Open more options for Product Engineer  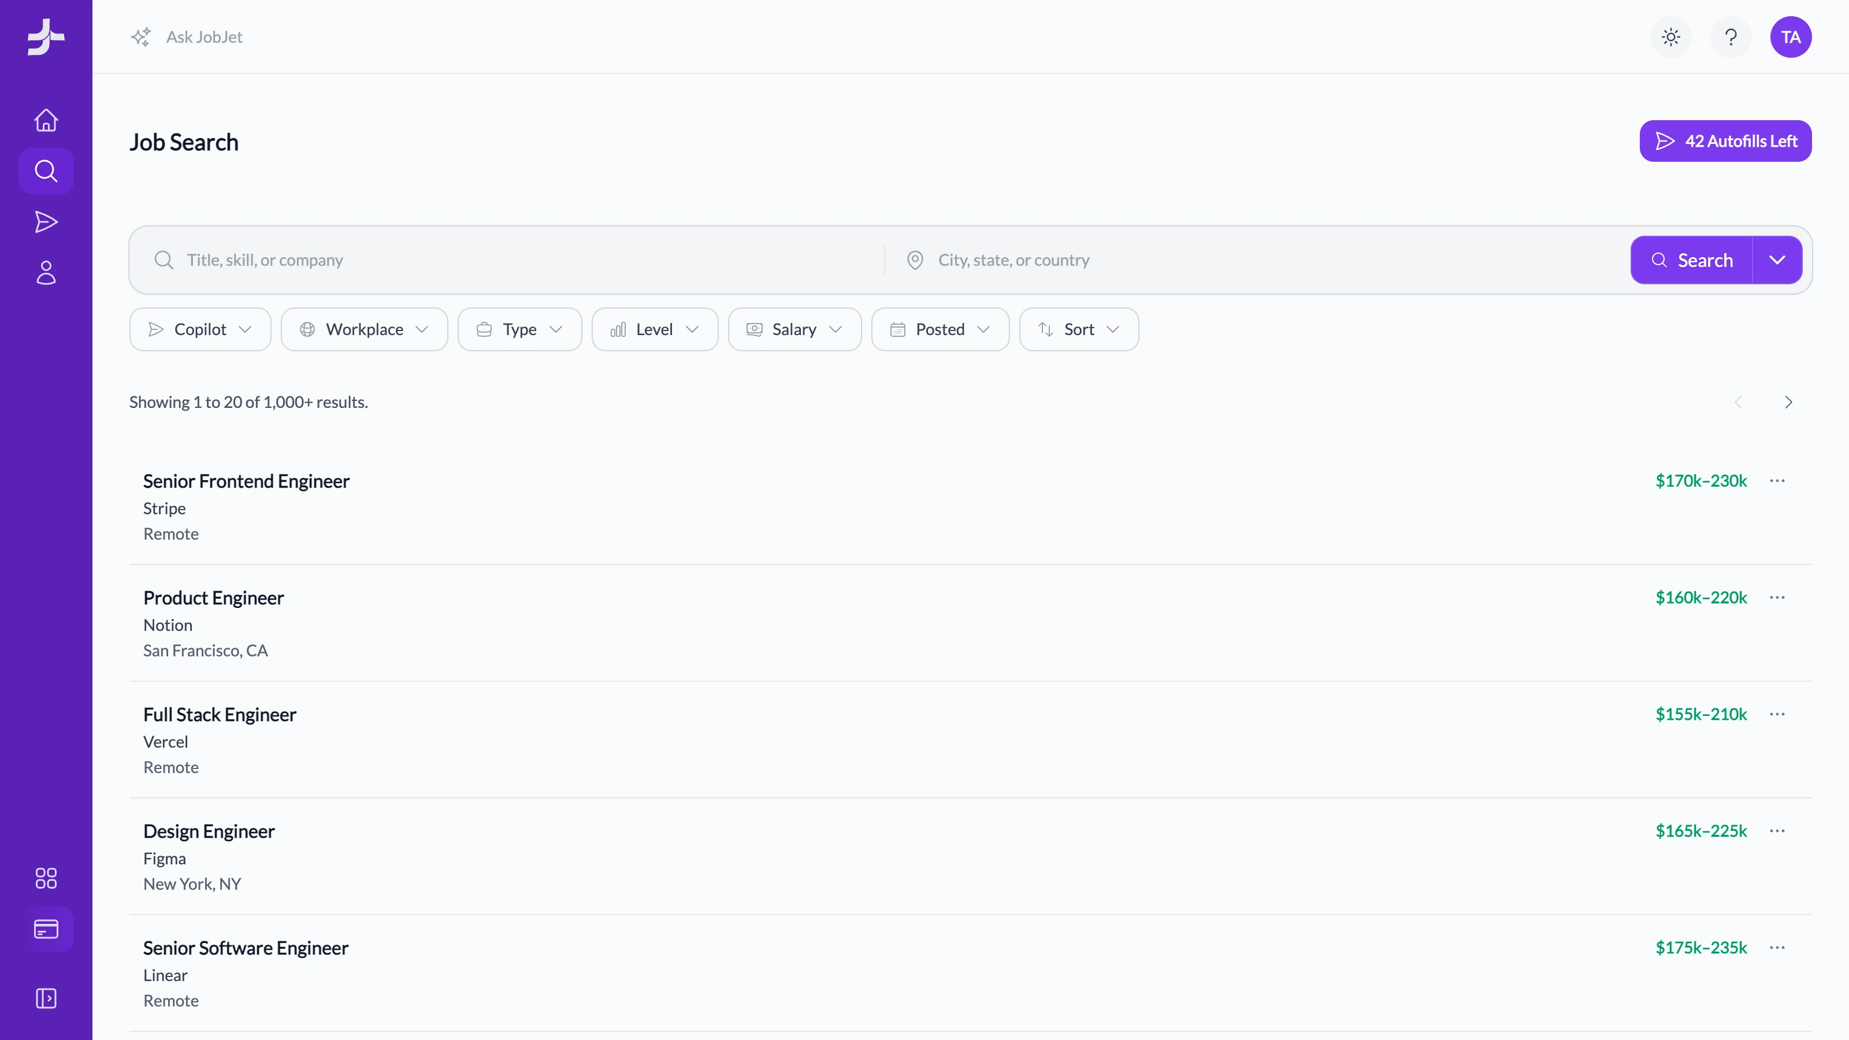click(x=1777, y=597)
